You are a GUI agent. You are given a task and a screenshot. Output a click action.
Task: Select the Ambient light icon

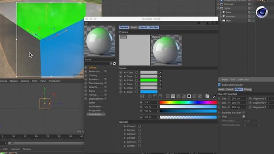coord(223,16)
